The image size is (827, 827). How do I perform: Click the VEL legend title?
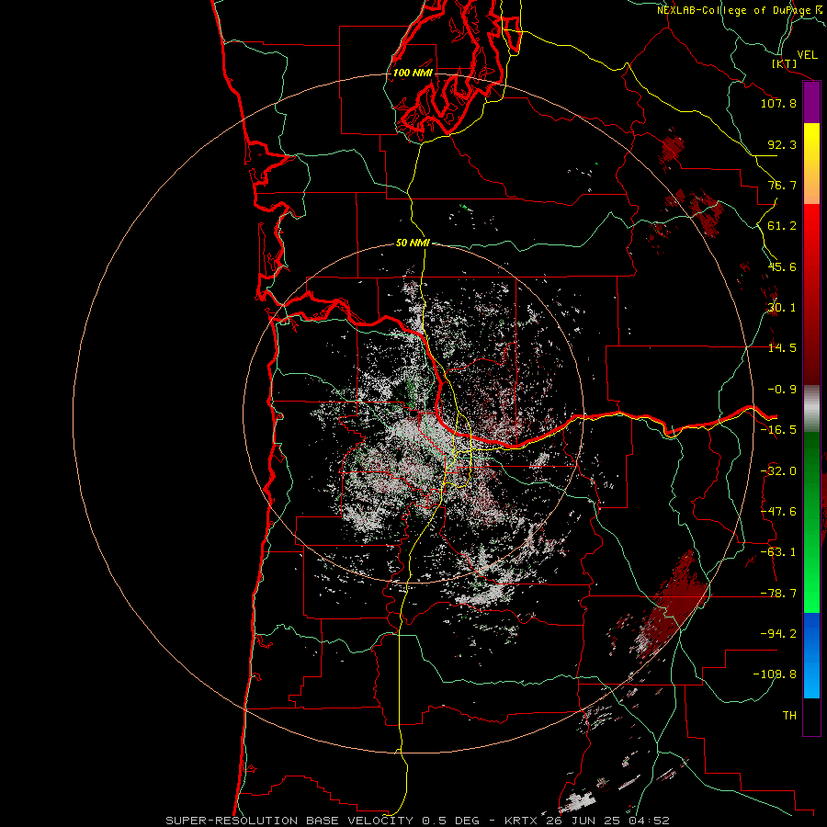pos(807,55)
